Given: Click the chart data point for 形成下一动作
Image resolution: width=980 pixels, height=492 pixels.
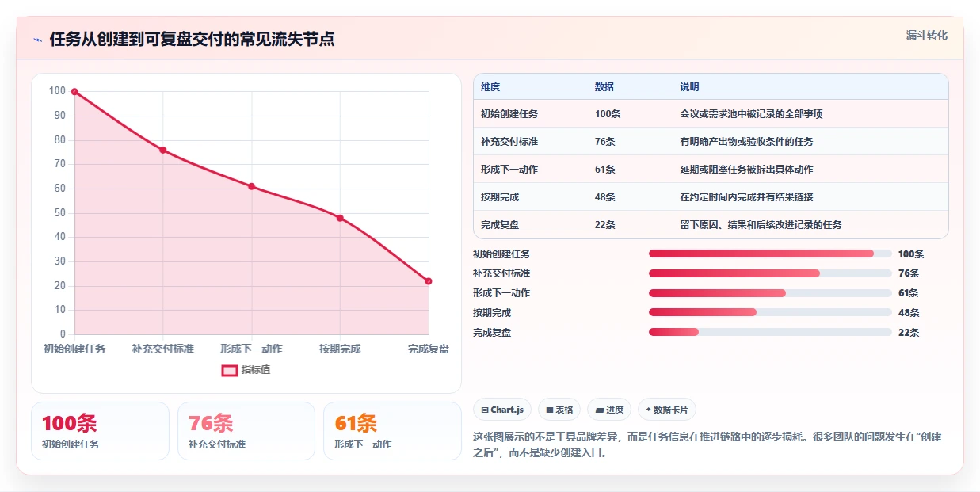Looking at the screenshot, I should coord(252,186).
